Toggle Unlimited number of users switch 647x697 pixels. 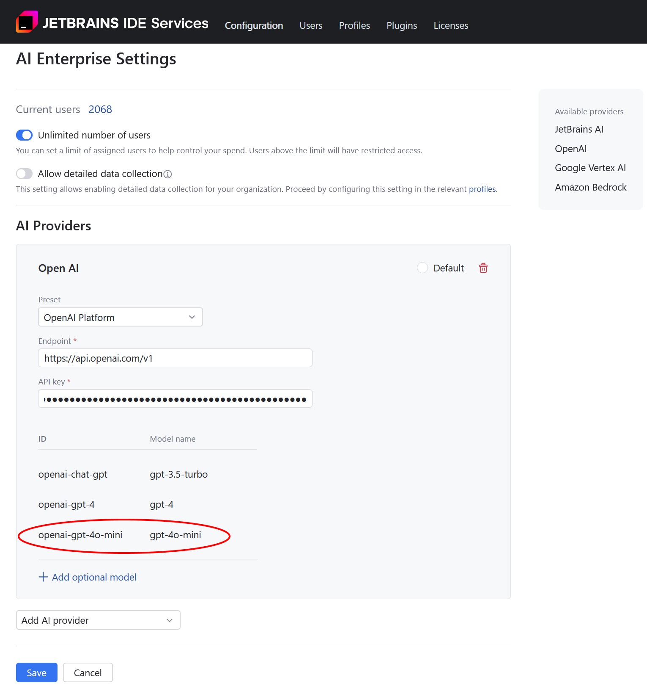pos(25,135)
